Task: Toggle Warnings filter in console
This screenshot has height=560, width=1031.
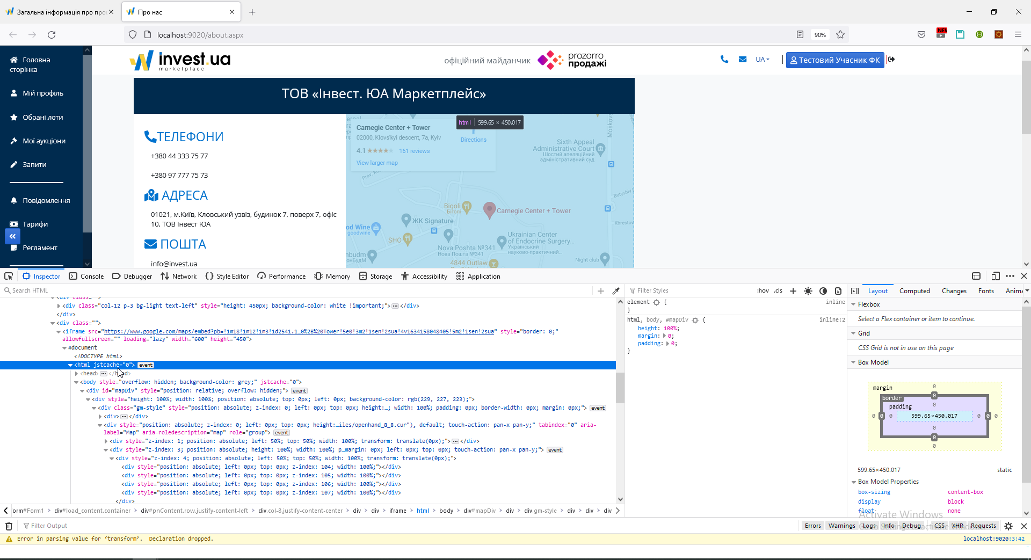Action: (x=841, y=526)
